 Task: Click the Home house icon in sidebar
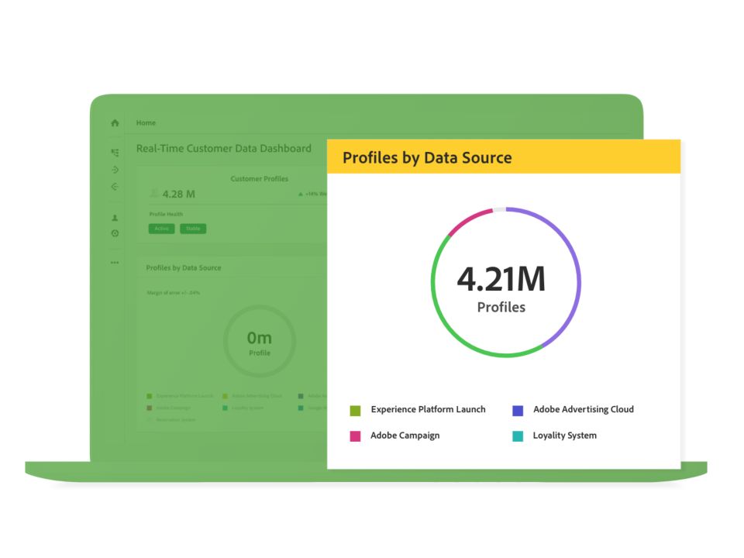pos(115,123)
